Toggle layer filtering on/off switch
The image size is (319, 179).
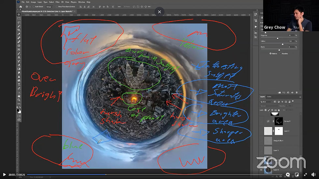[293, 101]
